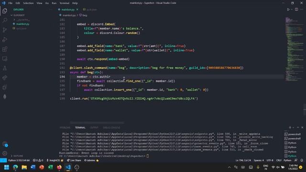Viewport: 306px width, 172px height.
Task: Open the Terminal menu
Action: 65,3
